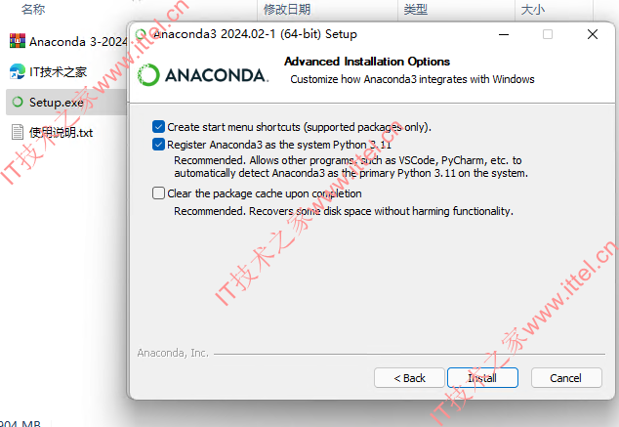Viewport: 619px width, 427px height.
Task: Sort files by 修改日期 column header
Action: 287,9
